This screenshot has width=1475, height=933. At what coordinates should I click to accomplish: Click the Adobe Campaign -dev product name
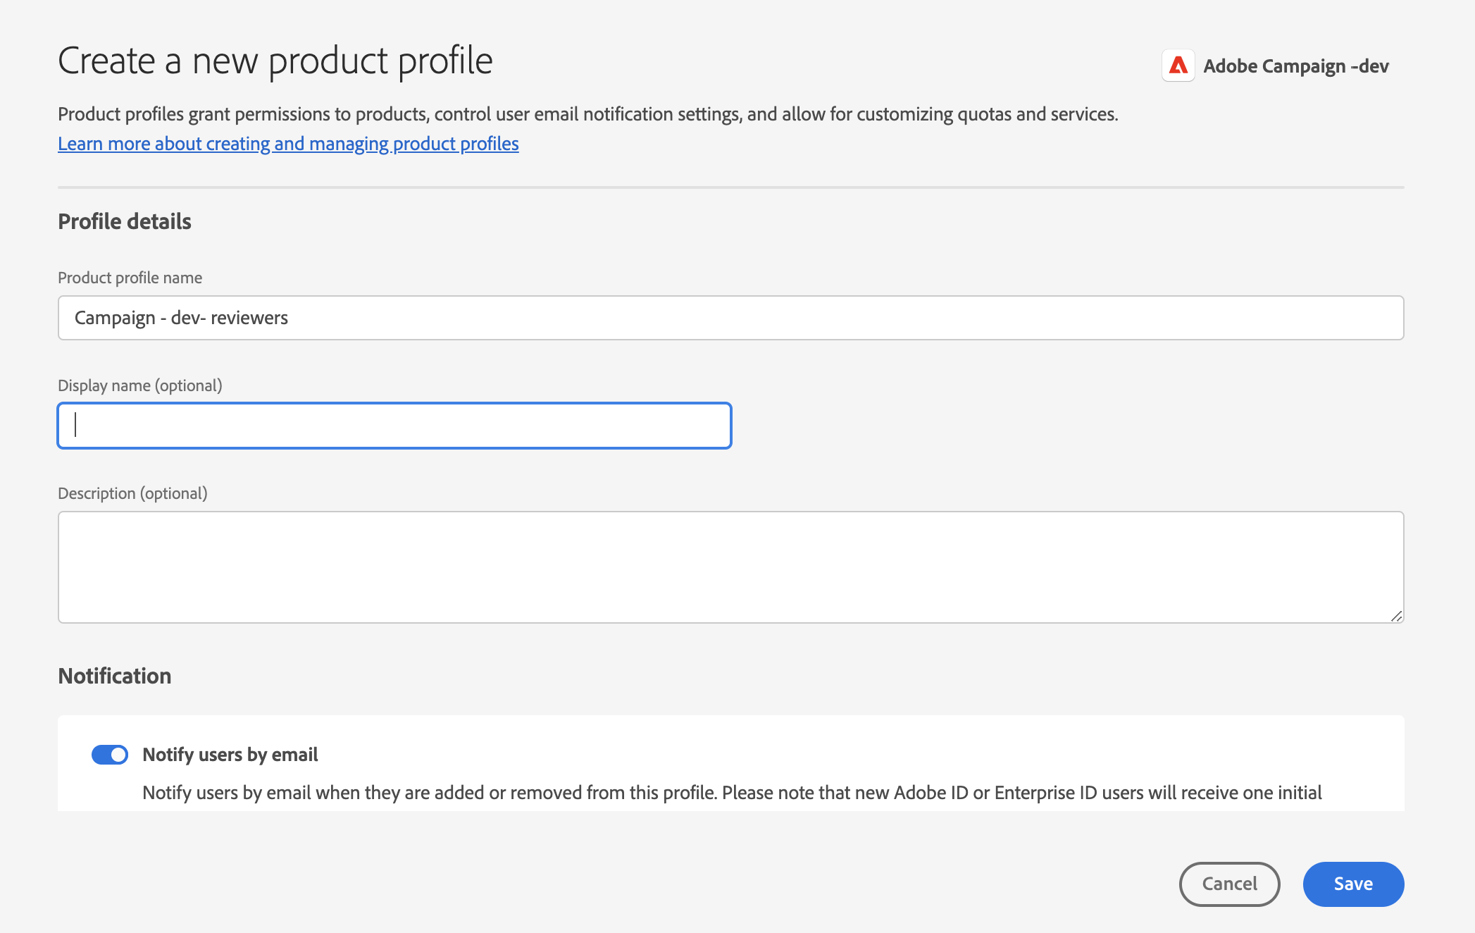pyautogui.click(x=1295, y=66)
